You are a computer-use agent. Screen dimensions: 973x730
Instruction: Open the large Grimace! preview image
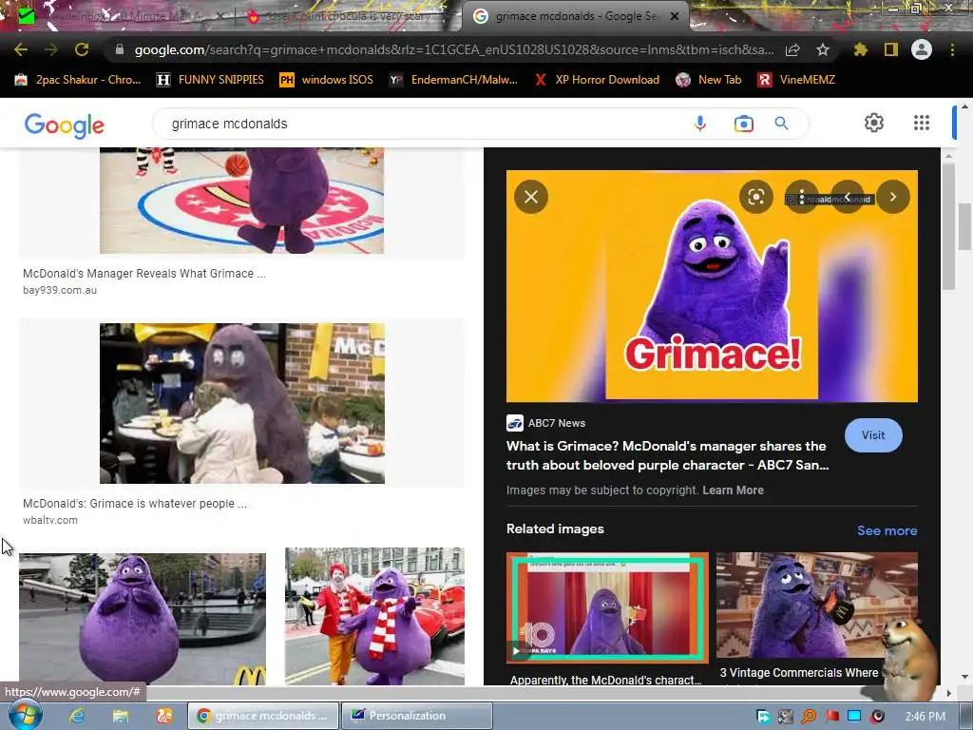tap(712, 286)
